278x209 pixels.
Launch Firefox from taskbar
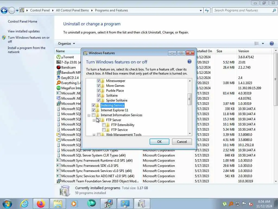[41, 204]
